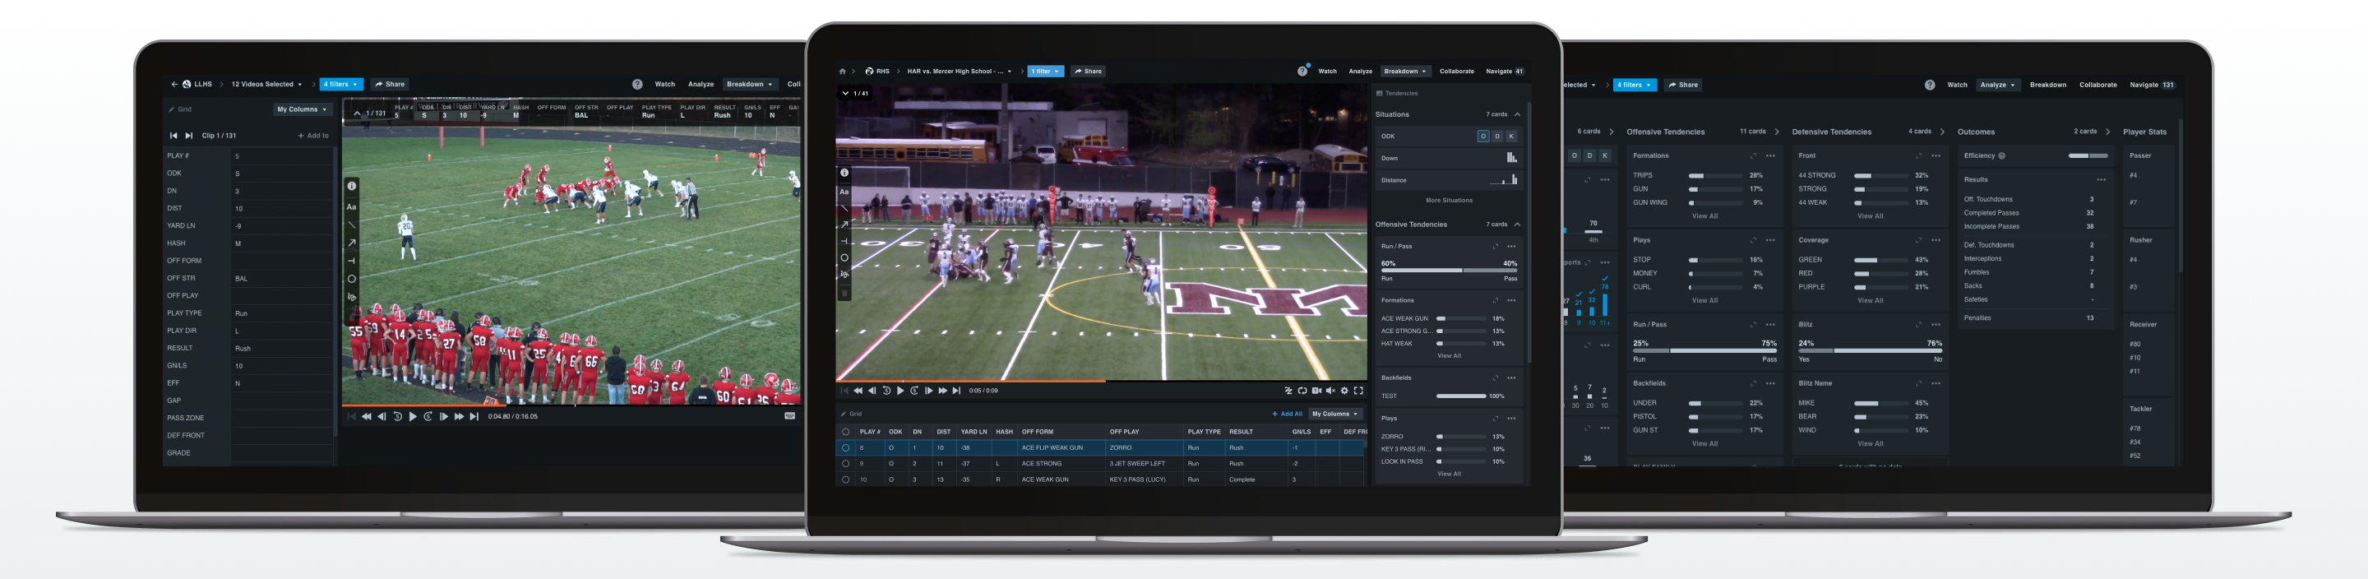Click the keyboard shortcuts icon below LLHS video
The image size is (2368, 579).
(789, 416)
